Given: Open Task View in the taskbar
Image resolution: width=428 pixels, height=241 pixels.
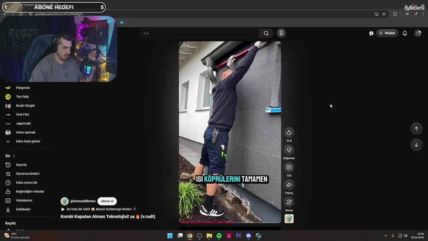Looking at the screenshot, I should pos(180,236).
